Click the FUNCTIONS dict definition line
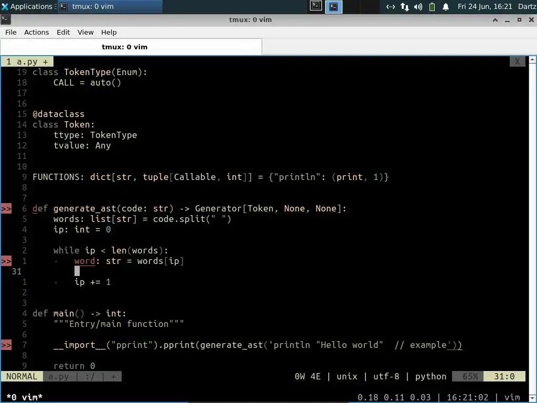Screen dimensions: 537x403 [211, 177]
